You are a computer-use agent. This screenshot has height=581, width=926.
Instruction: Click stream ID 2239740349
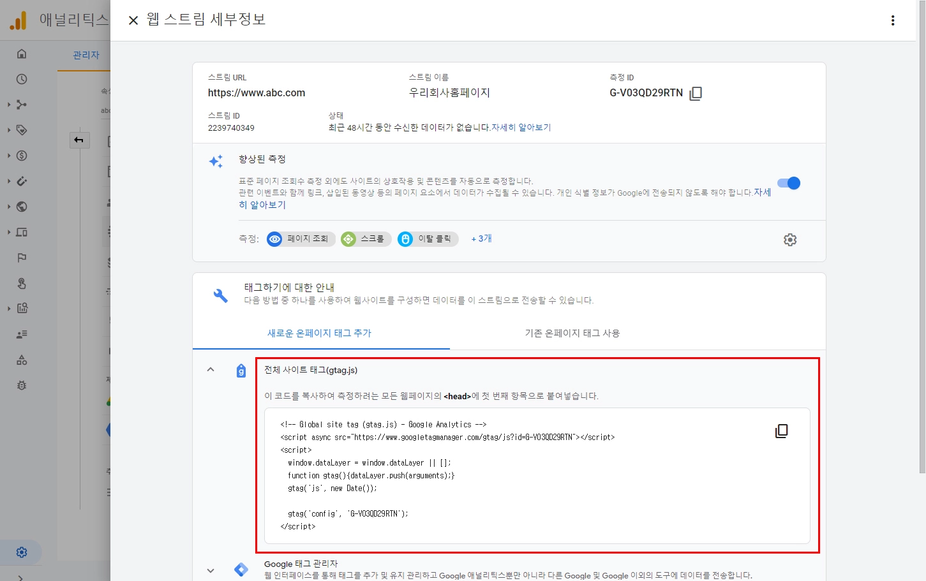pos(231,128)
